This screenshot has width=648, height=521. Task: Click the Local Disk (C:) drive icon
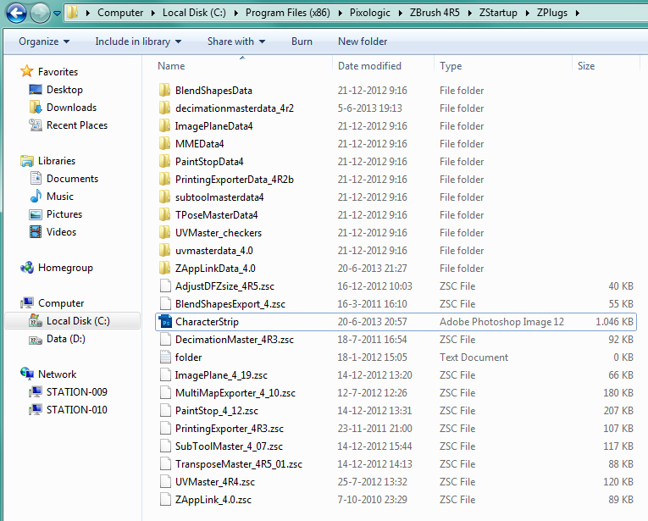pos(36,320)
